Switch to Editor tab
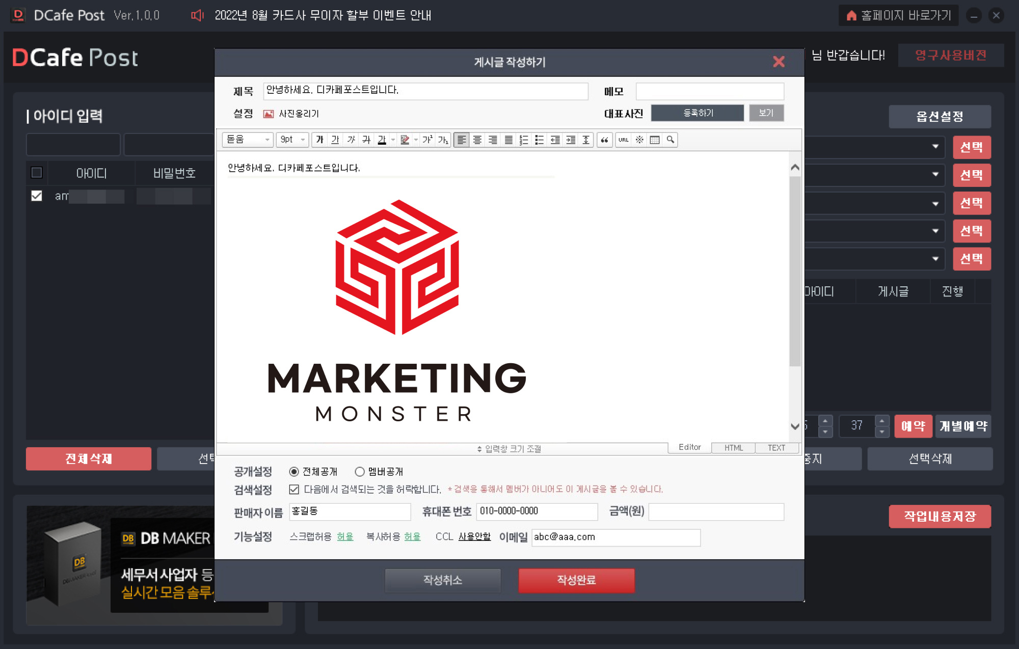 pos(689,447)
